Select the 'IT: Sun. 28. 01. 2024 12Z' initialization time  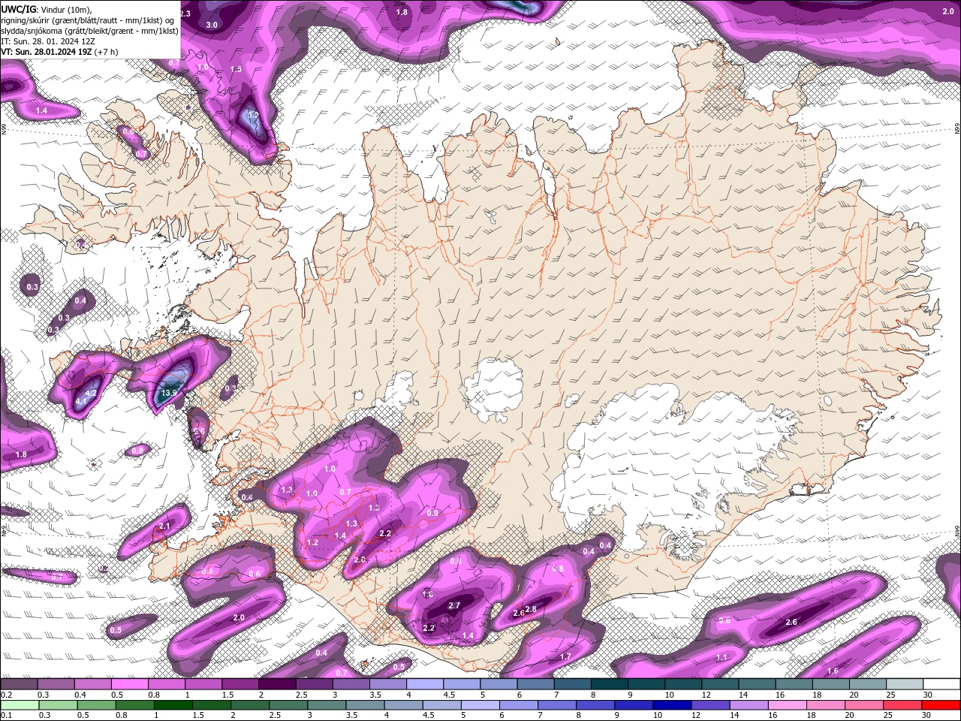point(47,41)
